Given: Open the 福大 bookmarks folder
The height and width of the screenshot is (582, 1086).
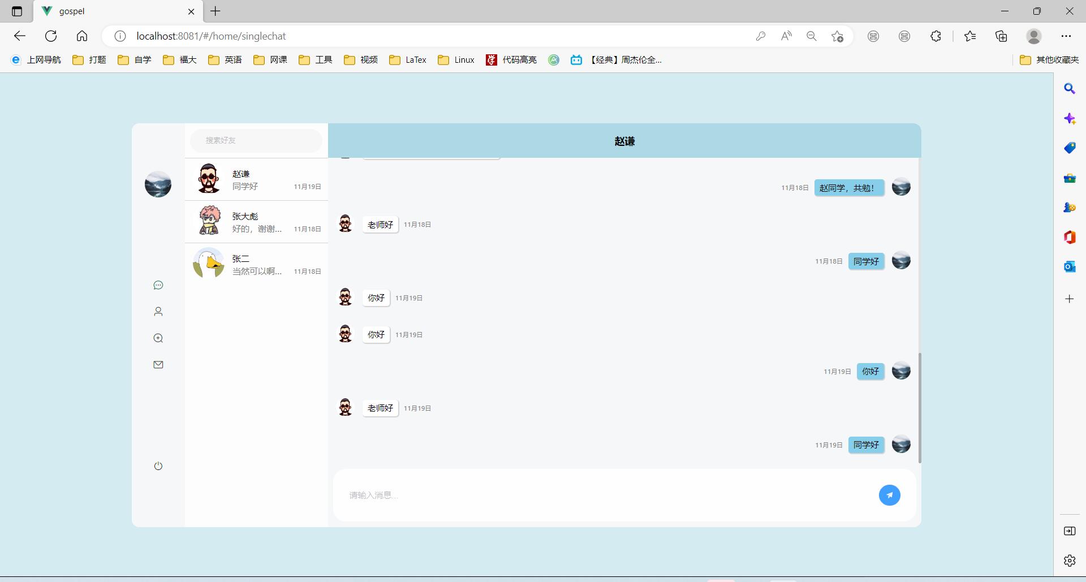Looking at the screenshot, I should point(180,60).
